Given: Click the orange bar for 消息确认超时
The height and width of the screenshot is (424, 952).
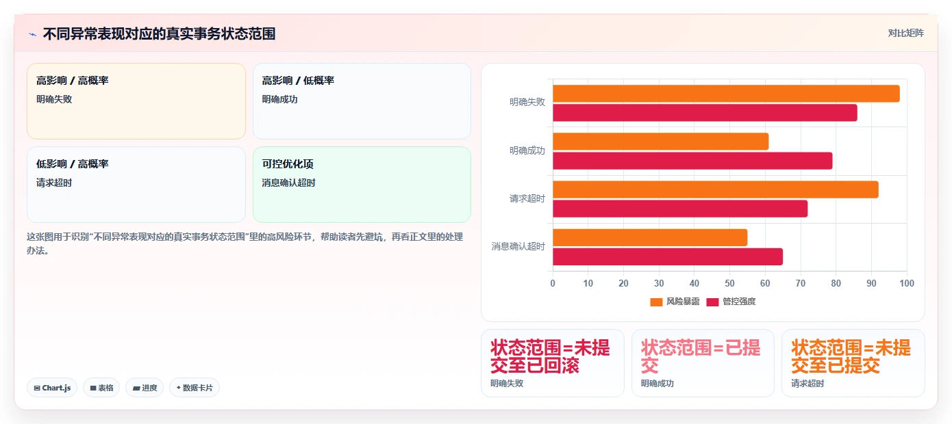Looking at the screenshot, I should (650, 237).
